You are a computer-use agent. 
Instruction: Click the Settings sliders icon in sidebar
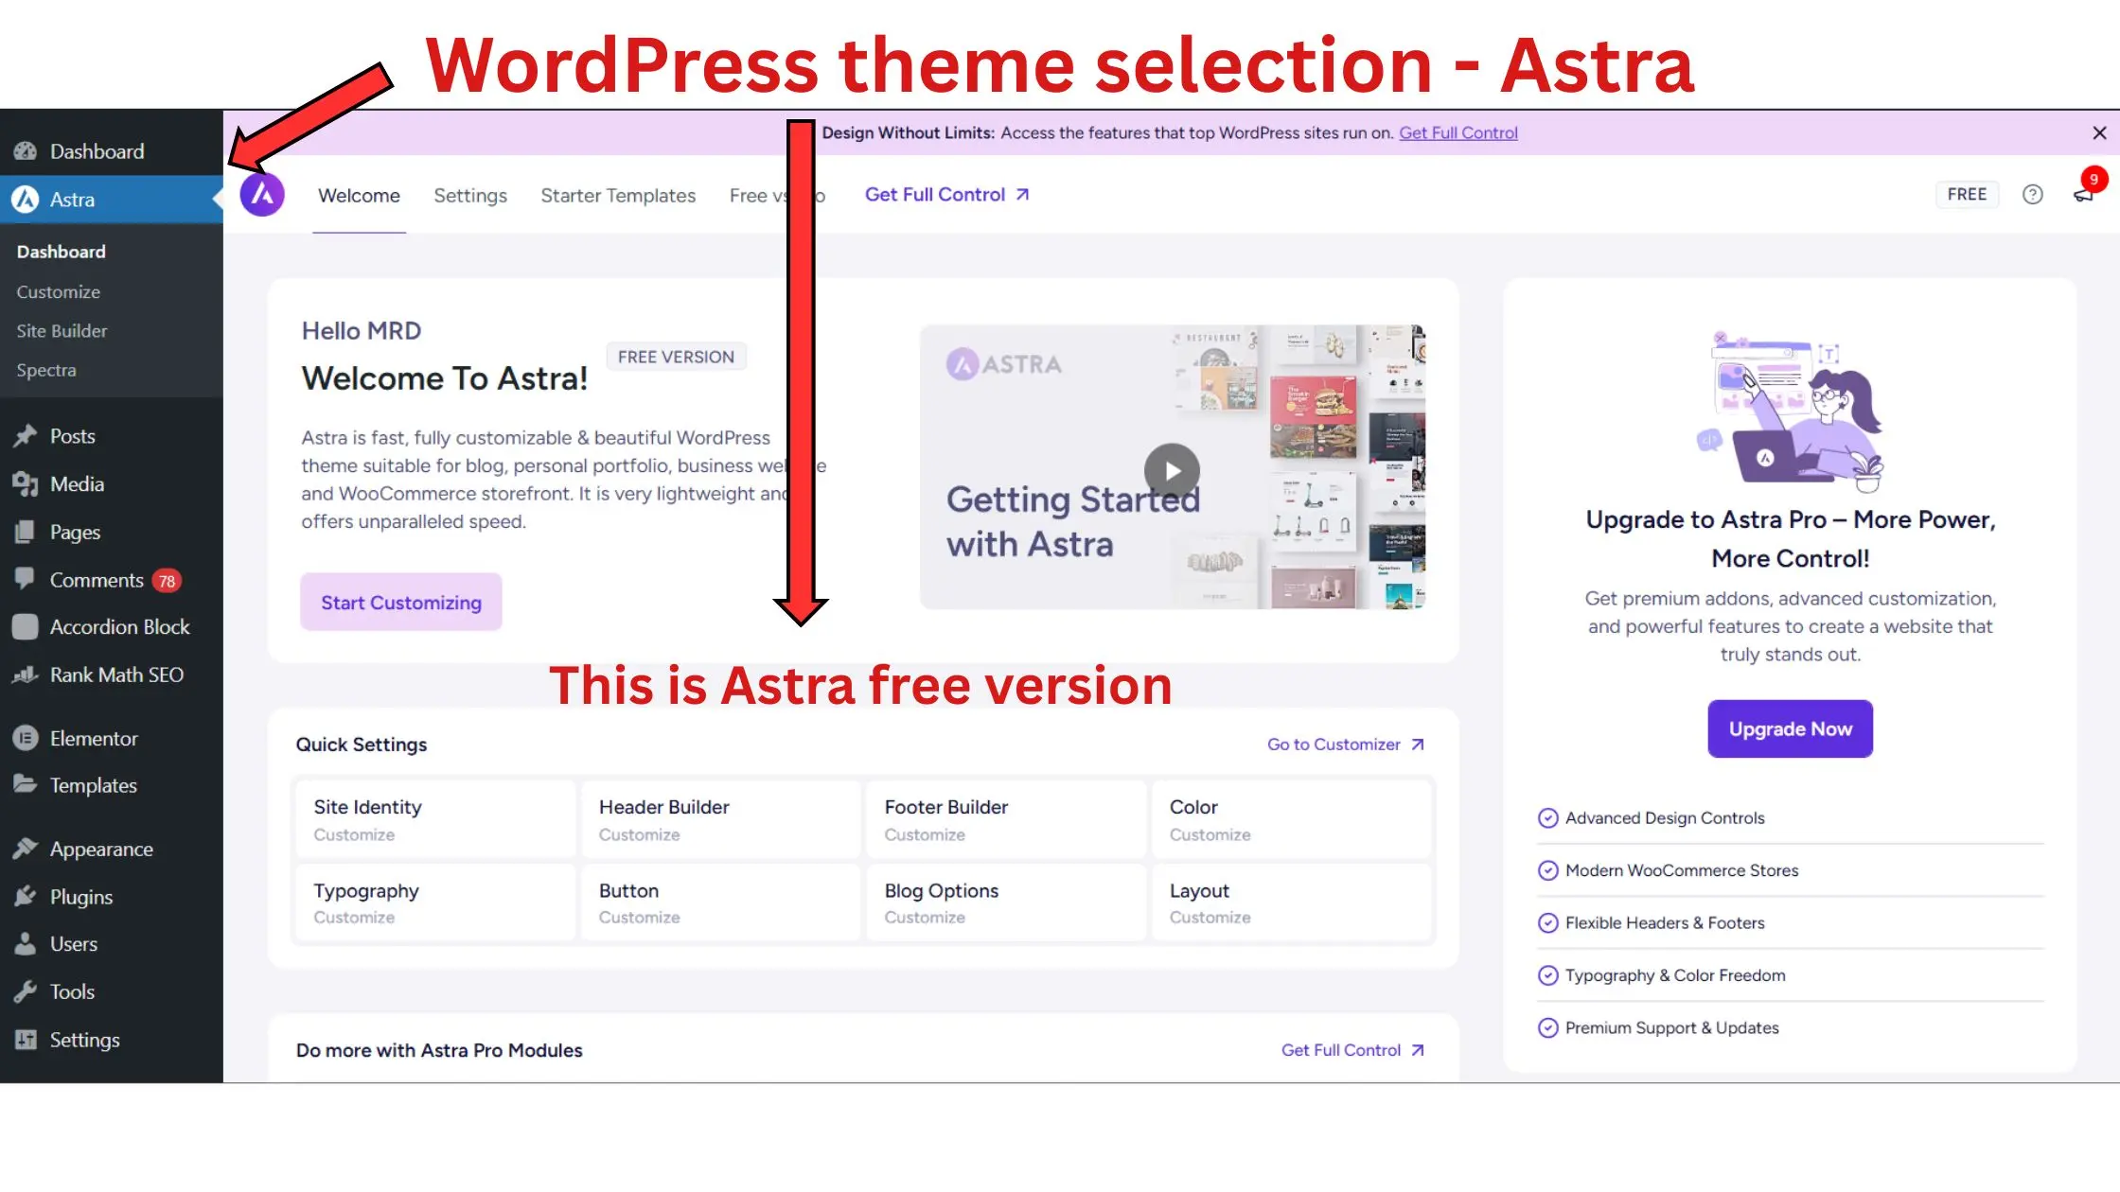pos(26,1041)
